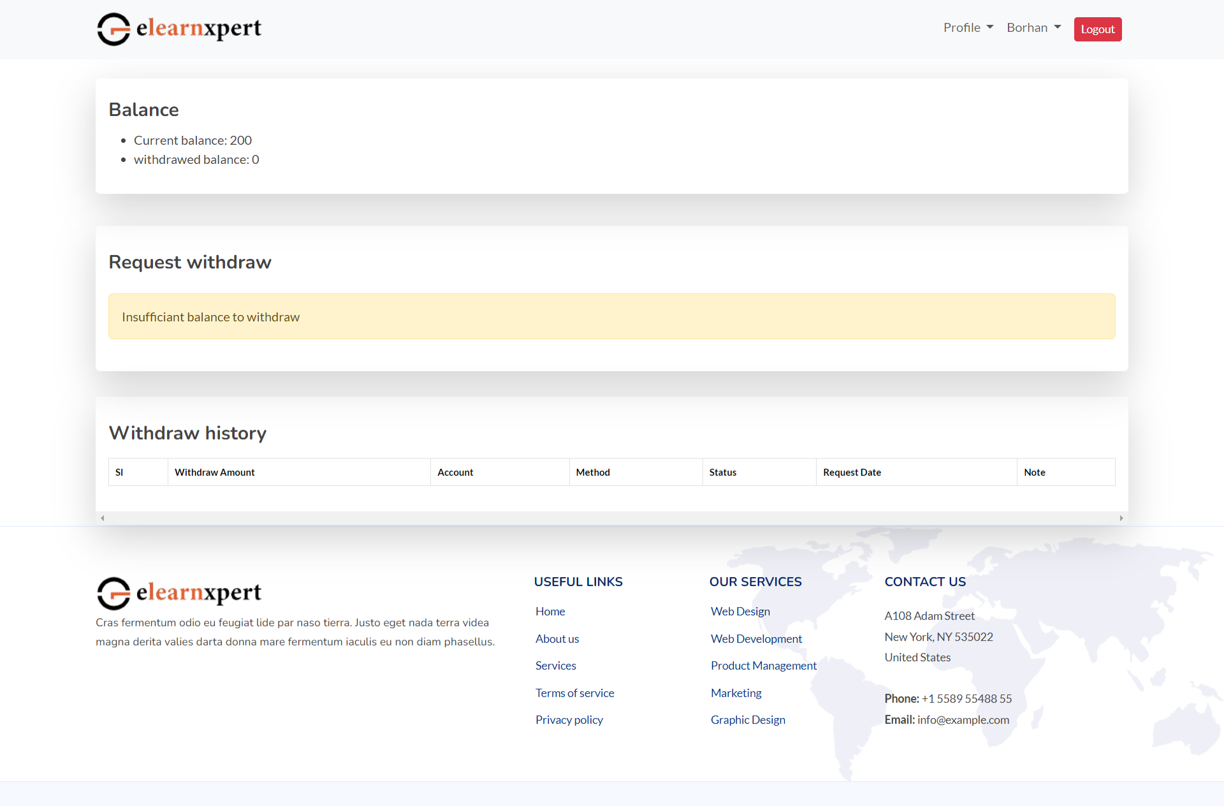Open the Home footer link
This screenshot has height=806, width=1224.
tap(550, 612)
